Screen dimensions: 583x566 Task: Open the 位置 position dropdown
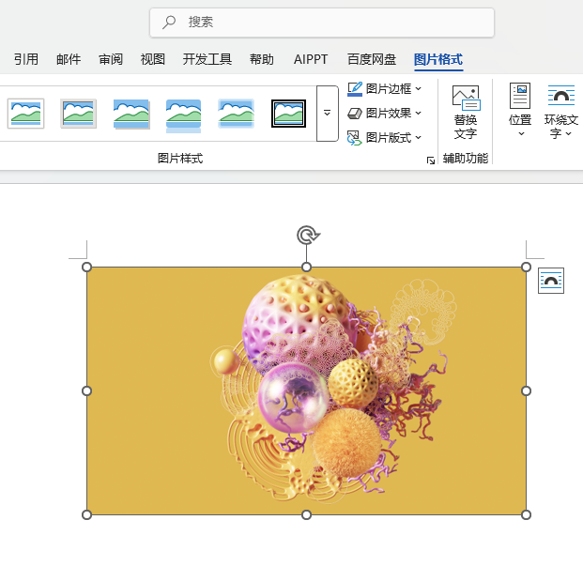520,110
